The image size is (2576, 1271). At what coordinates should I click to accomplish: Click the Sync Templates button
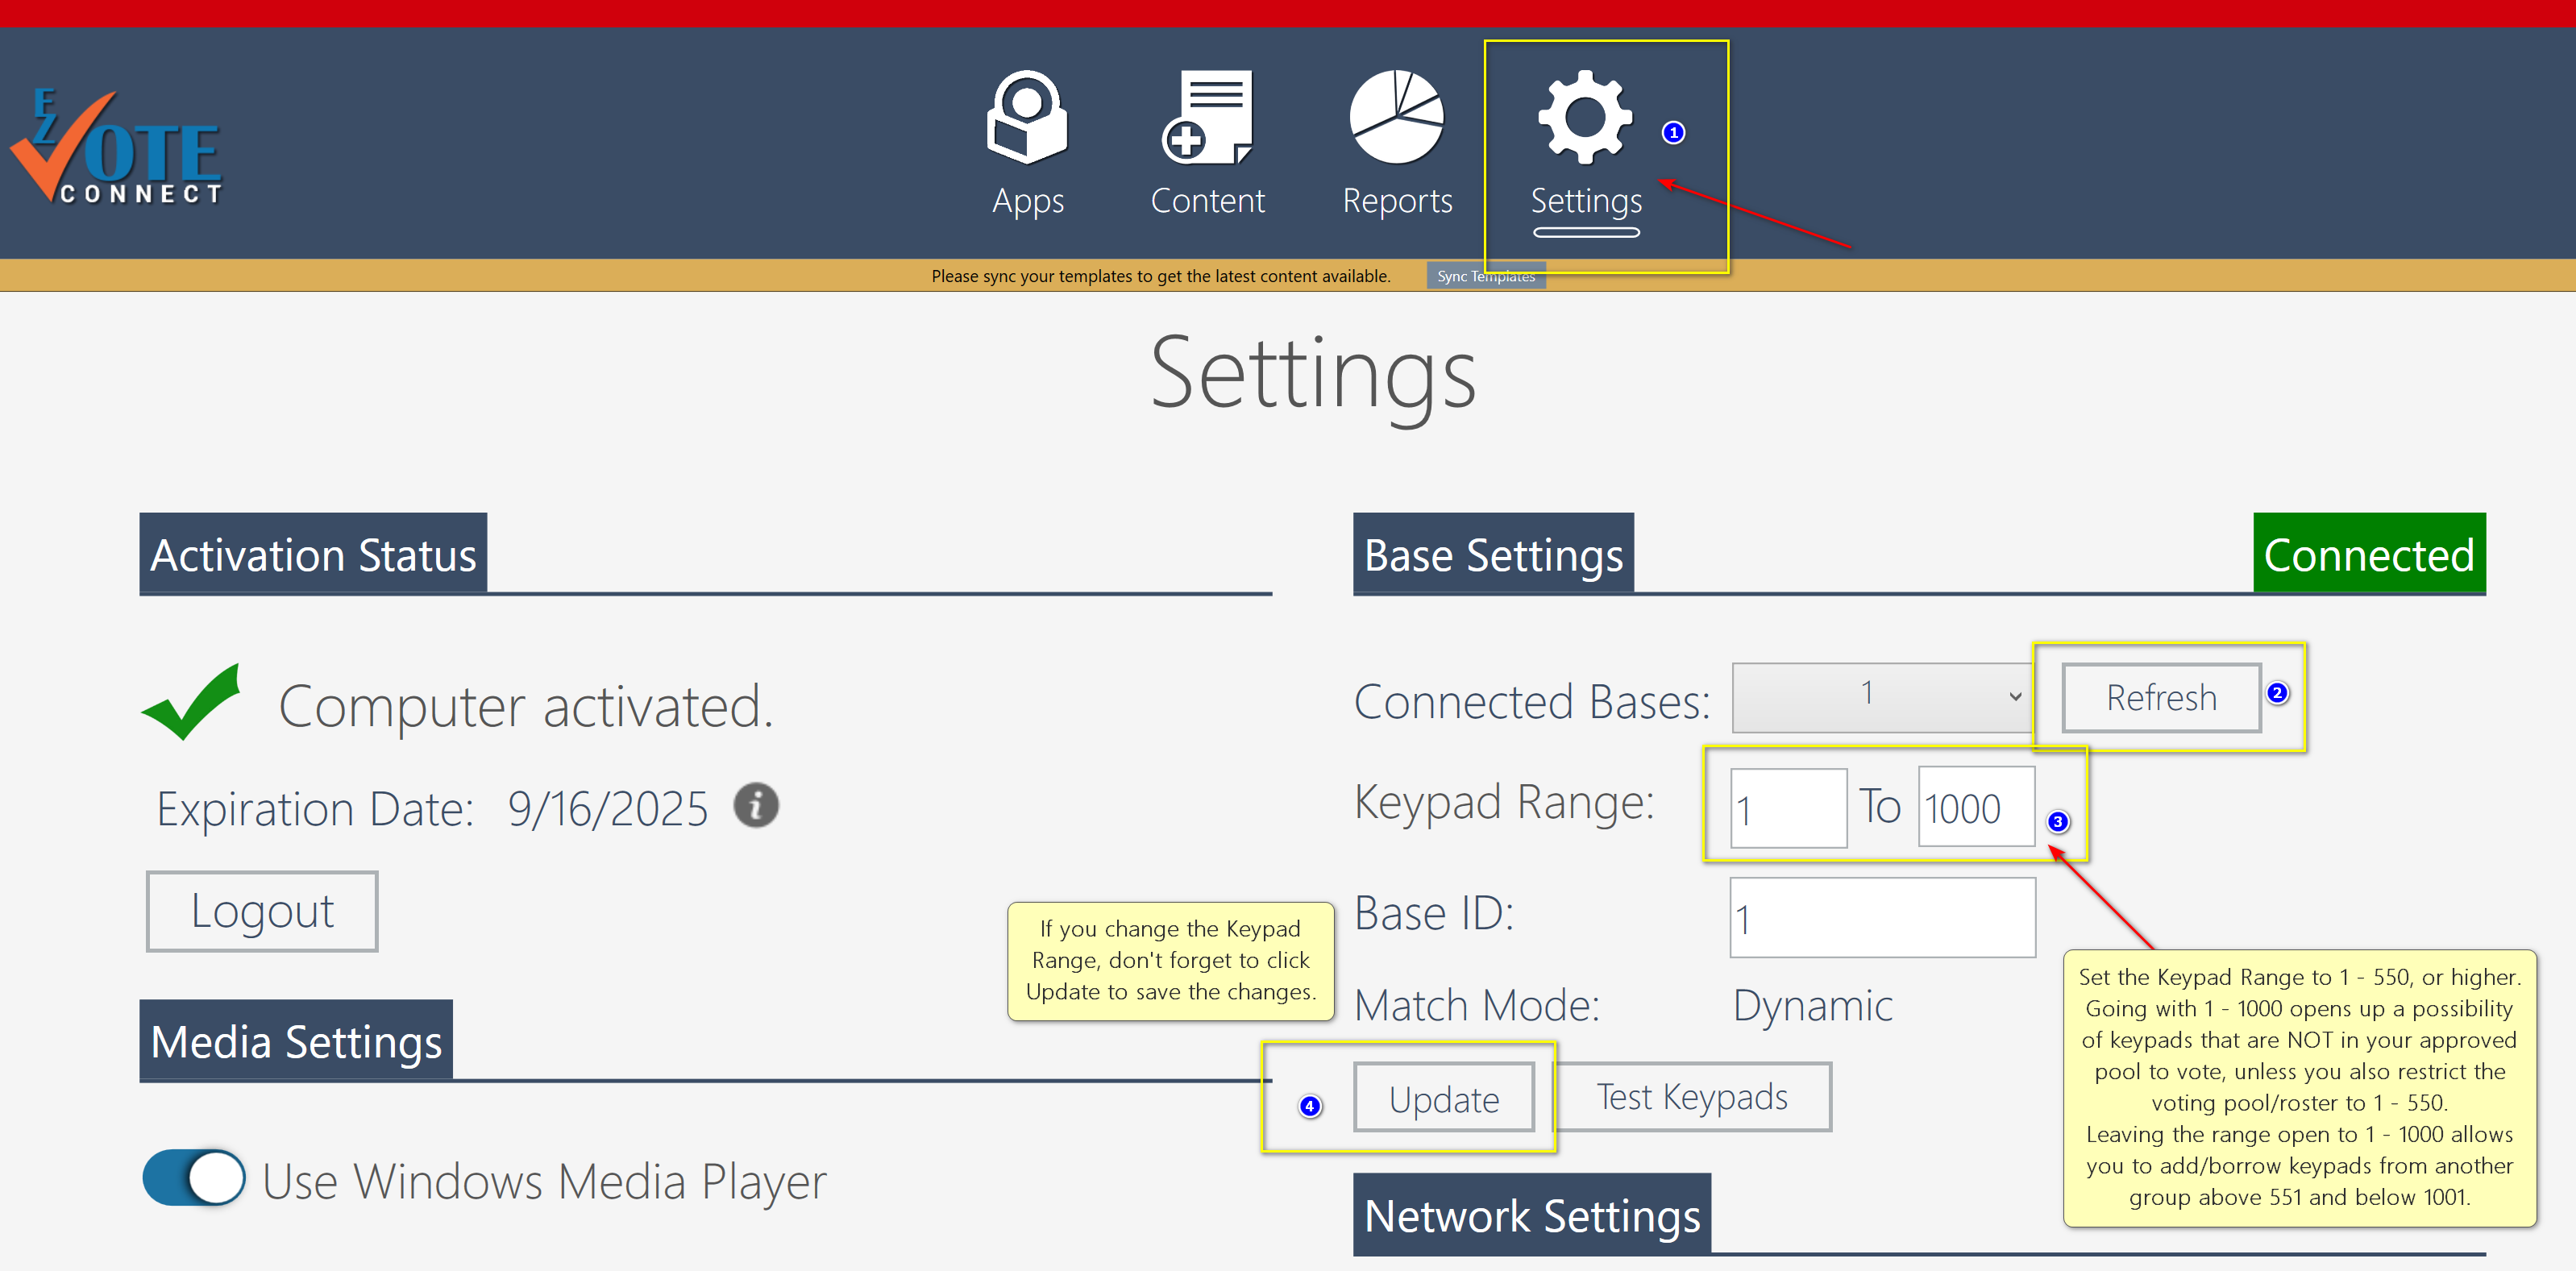pyautogui.click(x=1485, y=276)
